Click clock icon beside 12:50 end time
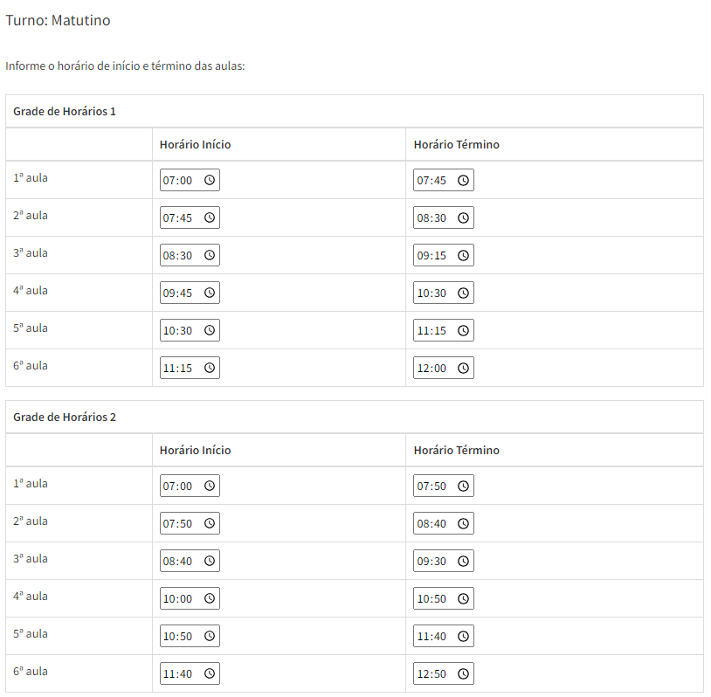Image resolution: width=711 pixels, height=697 pixels. coord(463,674)
